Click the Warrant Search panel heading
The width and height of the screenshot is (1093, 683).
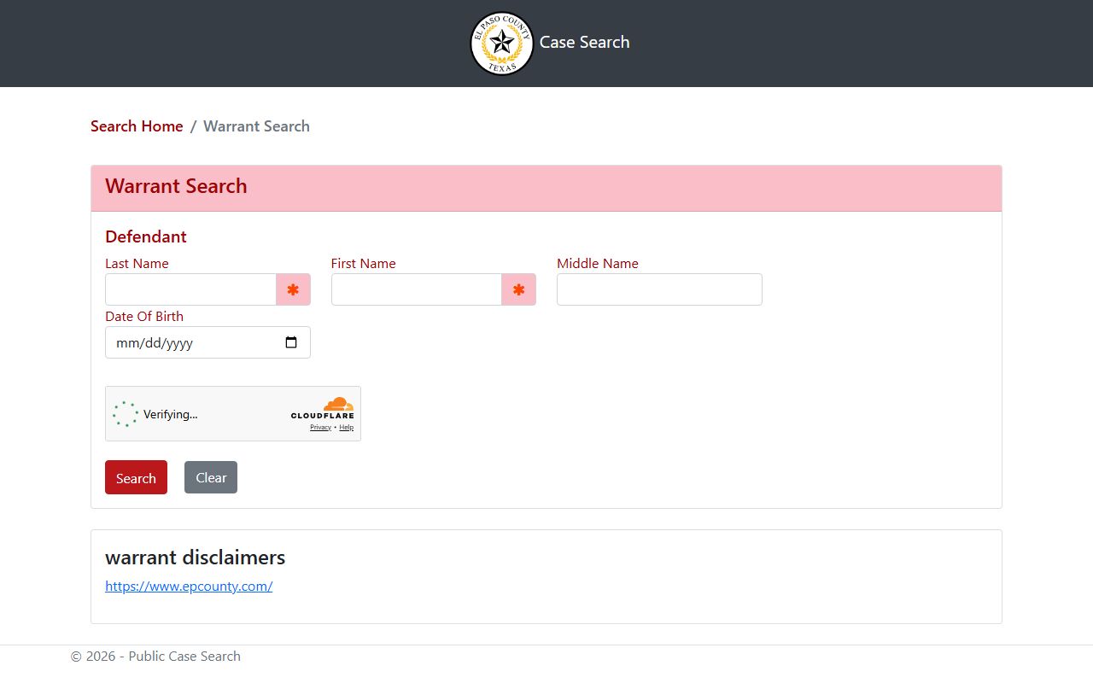176,186
